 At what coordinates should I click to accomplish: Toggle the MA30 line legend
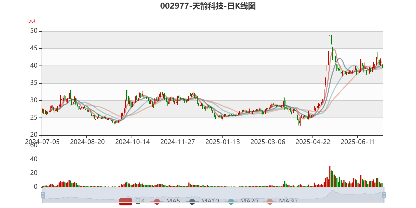click(x=280, y=201)
